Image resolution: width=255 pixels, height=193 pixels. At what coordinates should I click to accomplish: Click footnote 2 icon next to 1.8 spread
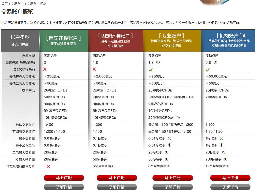pos(158,62)
